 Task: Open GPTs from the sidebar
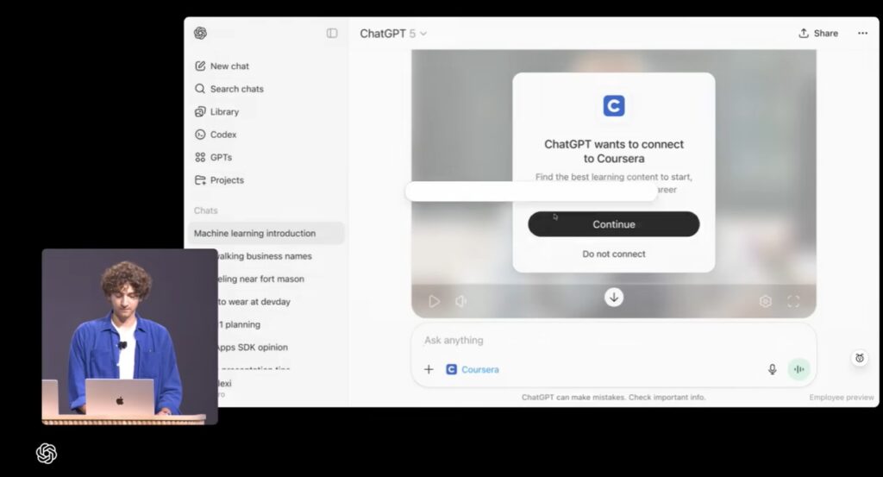[221, 158]
